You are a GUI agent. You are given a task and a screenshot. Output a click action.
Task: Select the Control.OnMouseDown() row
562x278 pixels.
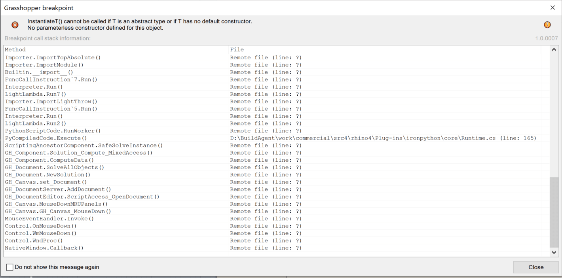tap(272, 226)
